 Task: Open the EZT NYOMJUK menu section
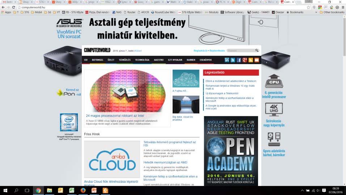click(x=175, y=60)
